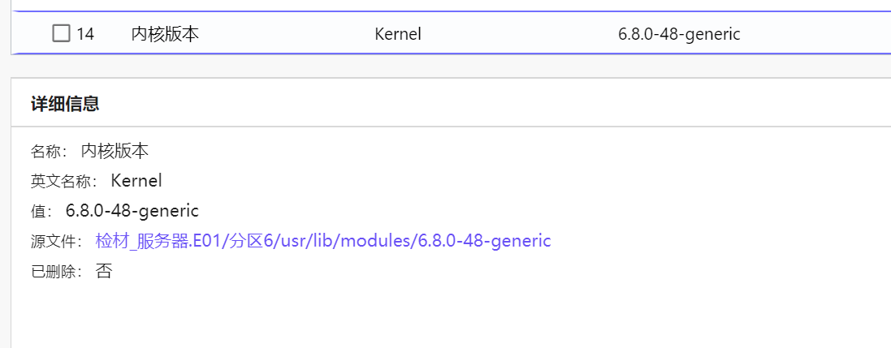This screenshot has width=891, height=348.
Task: Click the blank space right of 详细信息 header
Action: 487,103
